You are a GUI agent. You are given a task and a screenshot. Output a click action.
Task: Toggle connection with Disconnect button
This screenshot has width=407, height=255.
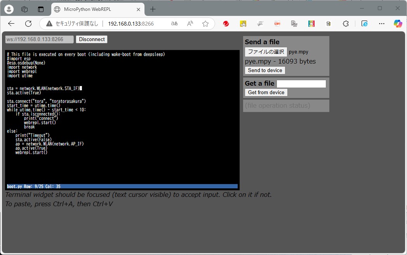pos(91,39)
